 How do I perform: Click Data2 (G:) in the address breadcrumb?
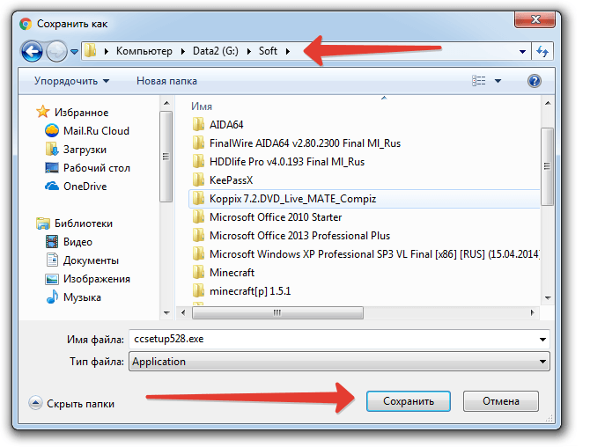pos(215,51)
